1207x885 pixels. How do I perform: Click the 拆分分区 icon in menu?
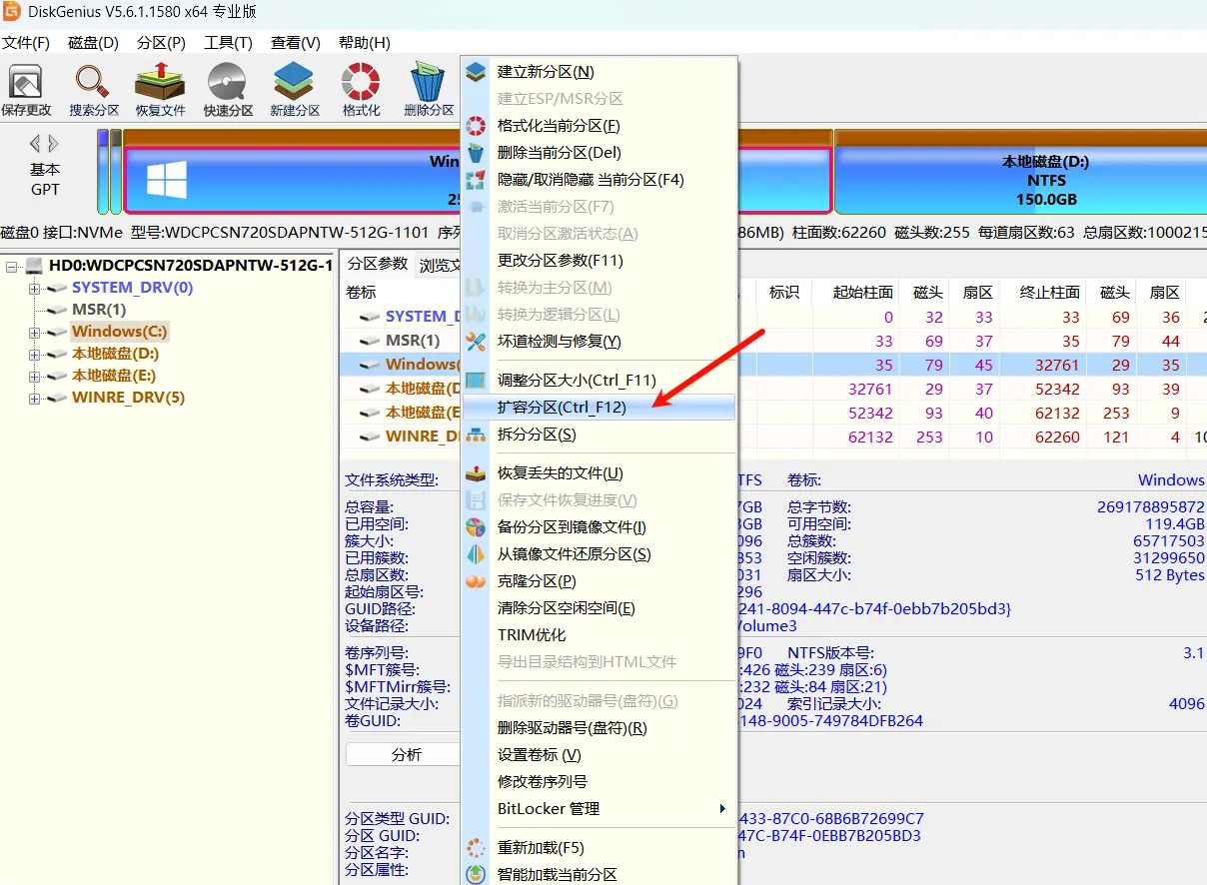point(477,435)
